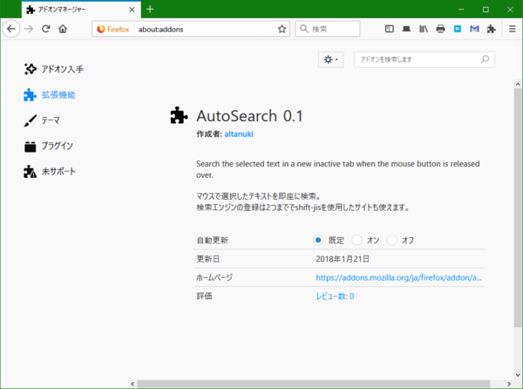
Task: Click the AutoSearch puzzle piece icon
Action: tap(179, 115)
